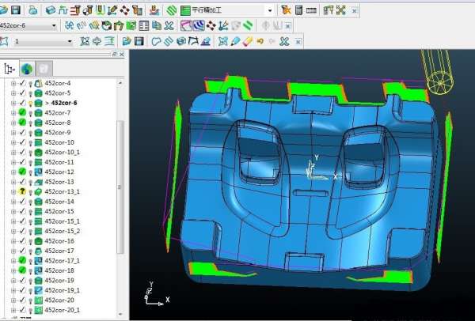
Task: Select the 452cor-15_2 toolpath entry
Action: pos(62,231)
